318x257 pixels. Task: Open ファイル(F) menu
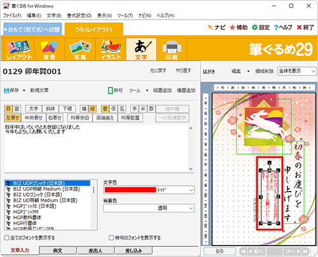point(12,15)
